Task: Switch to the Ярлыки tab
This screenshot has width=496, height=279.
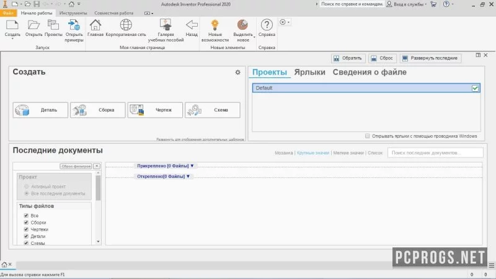Action: click(x=309, y=72)
